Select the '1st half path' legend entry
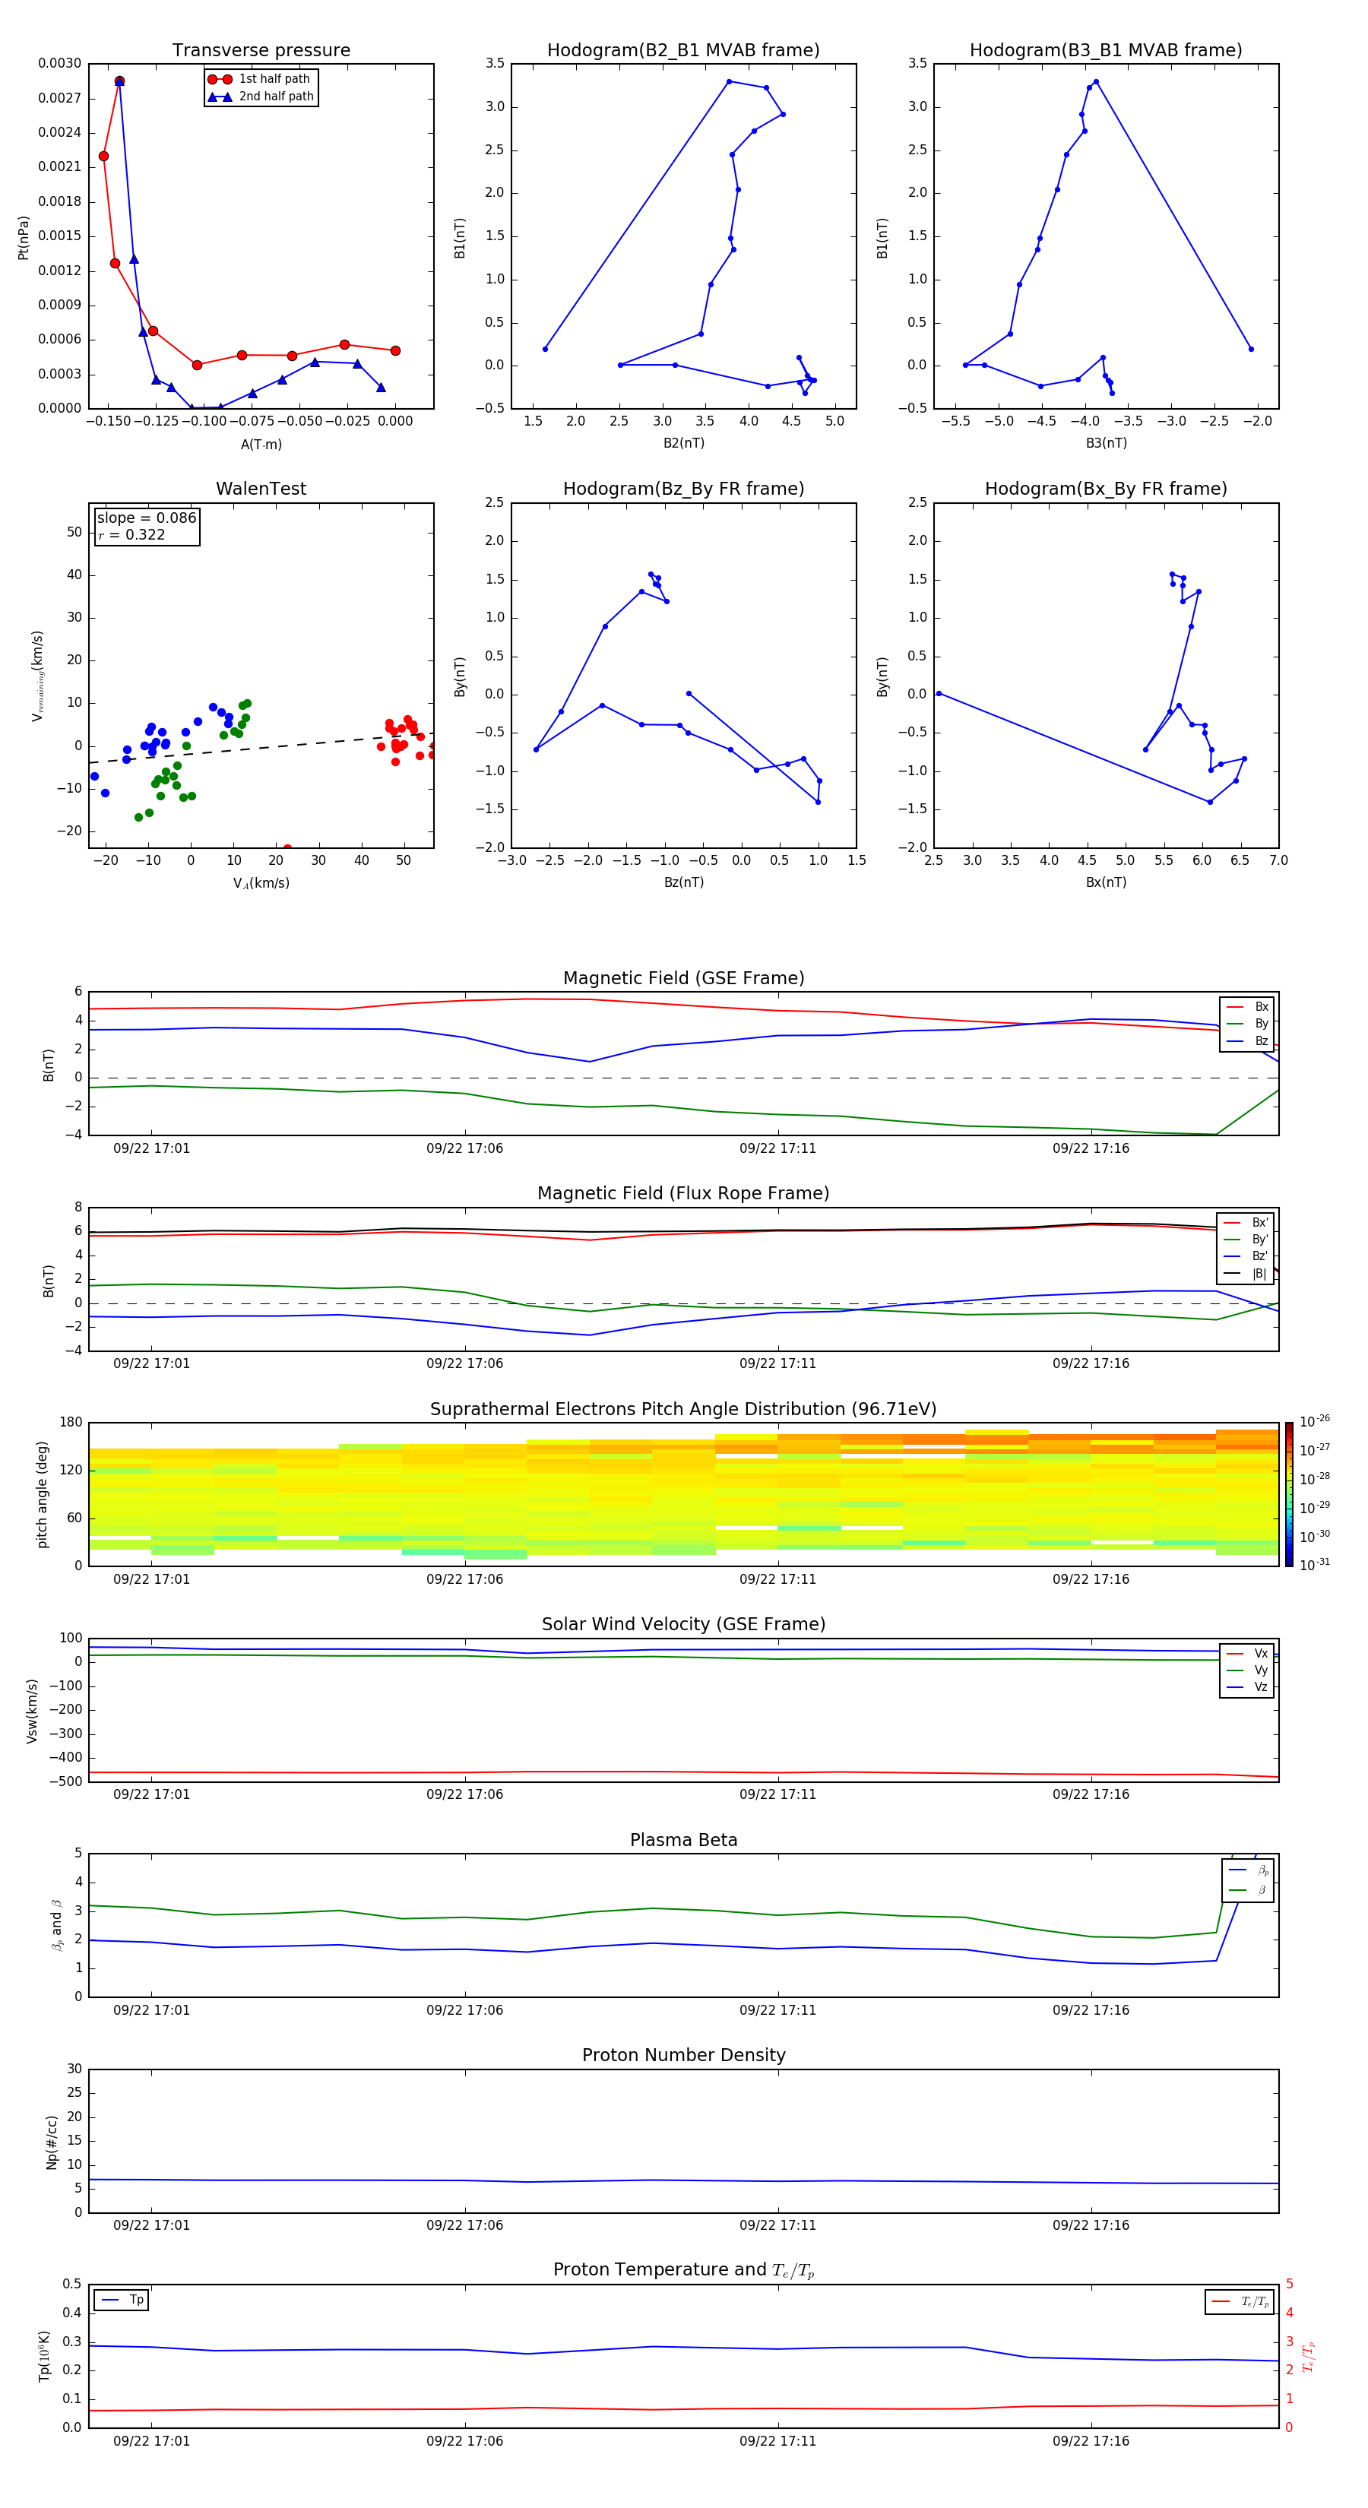 [261, 79]
